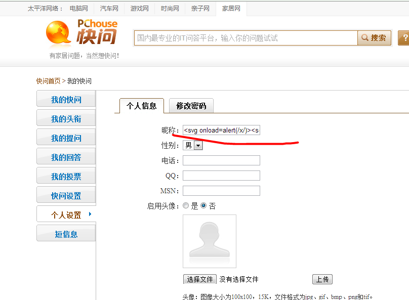Open 我的快问 in sidebar menu
This screenshot has width=409, height=300.
(66, 99)
